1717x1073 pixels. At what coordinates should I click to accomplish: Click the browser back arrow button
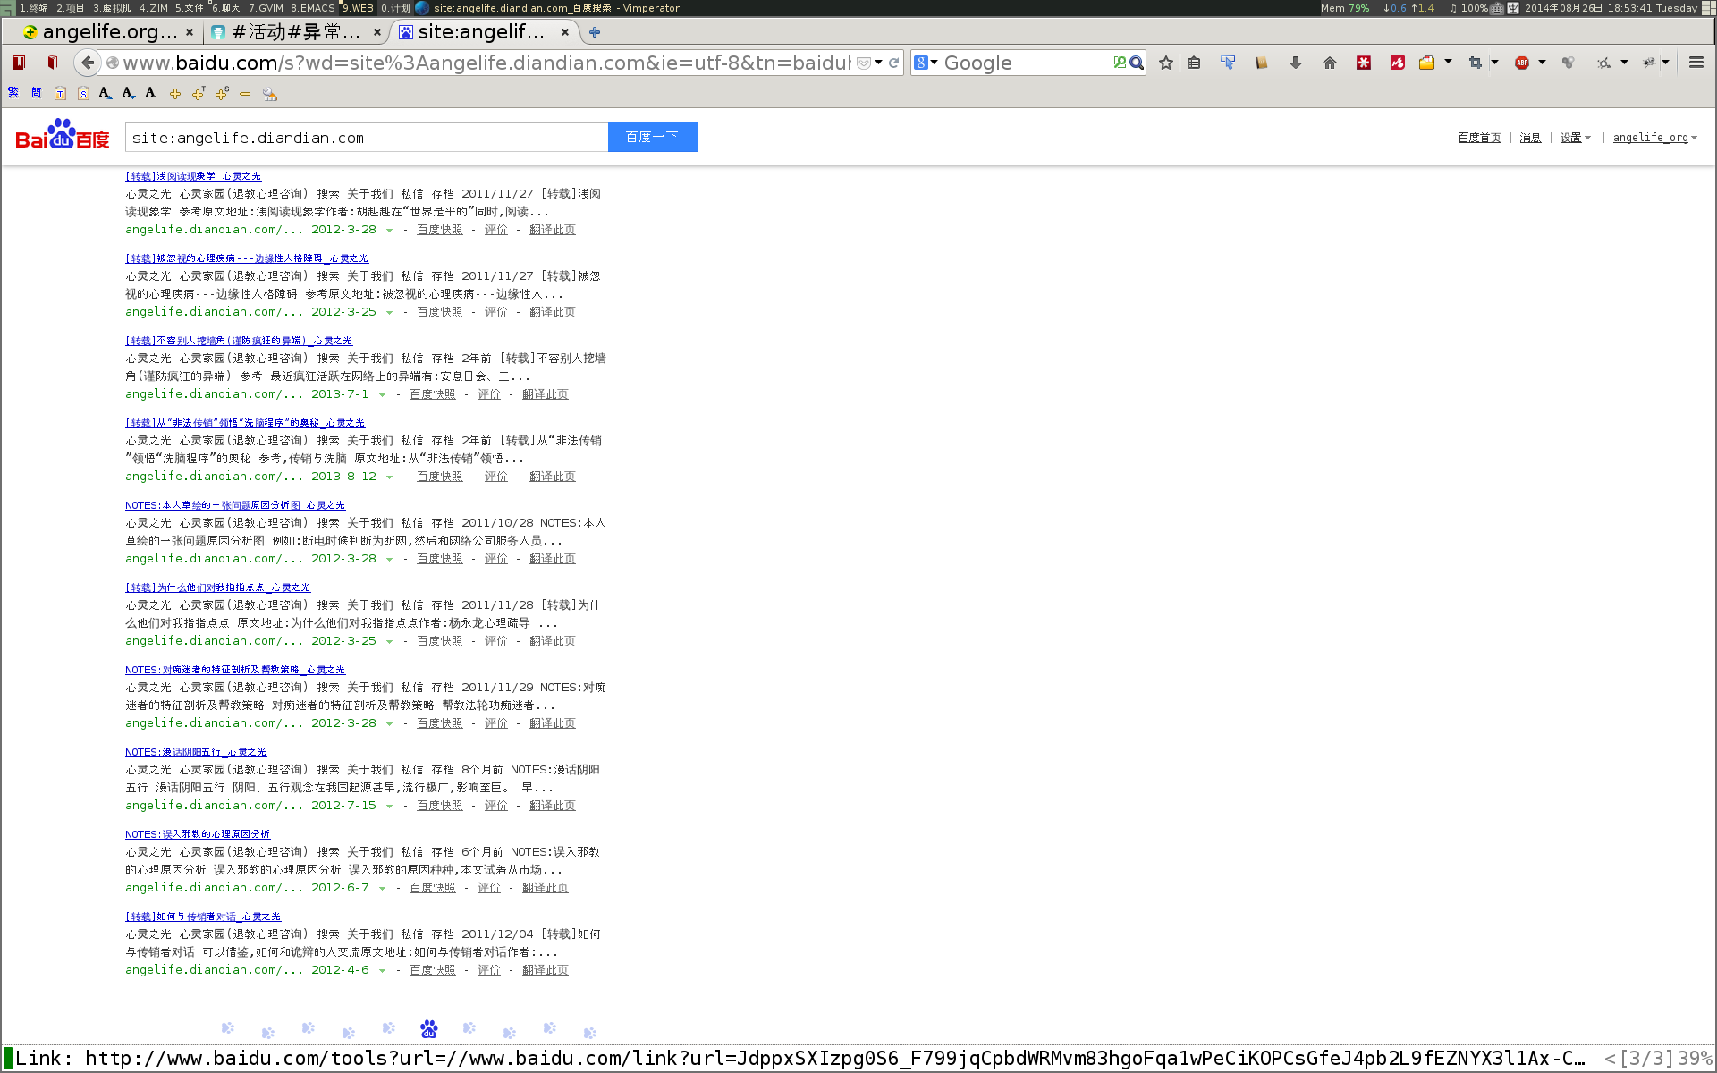[x=87, y=63]
